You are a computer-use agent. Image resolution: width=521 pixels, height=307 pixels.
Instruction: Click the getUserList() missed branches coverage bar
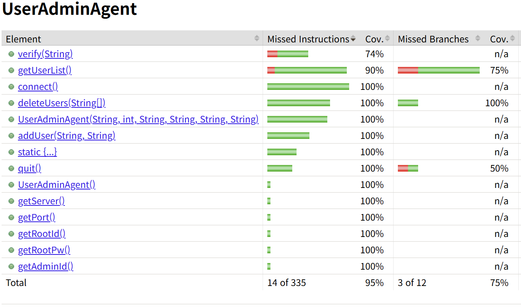pos(439,70)
